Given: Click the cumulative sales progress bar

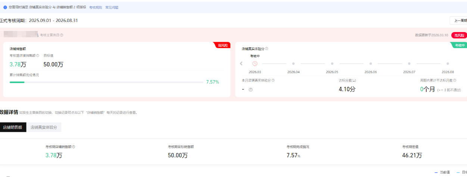Looking at the screenshot, I should 106,82.
